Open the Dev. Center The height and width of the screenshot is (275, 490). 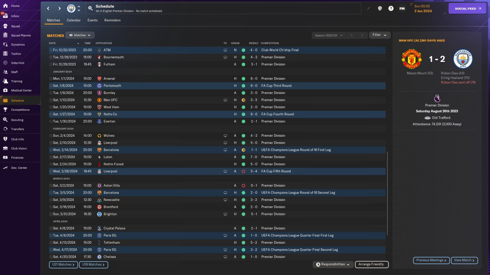20,168
